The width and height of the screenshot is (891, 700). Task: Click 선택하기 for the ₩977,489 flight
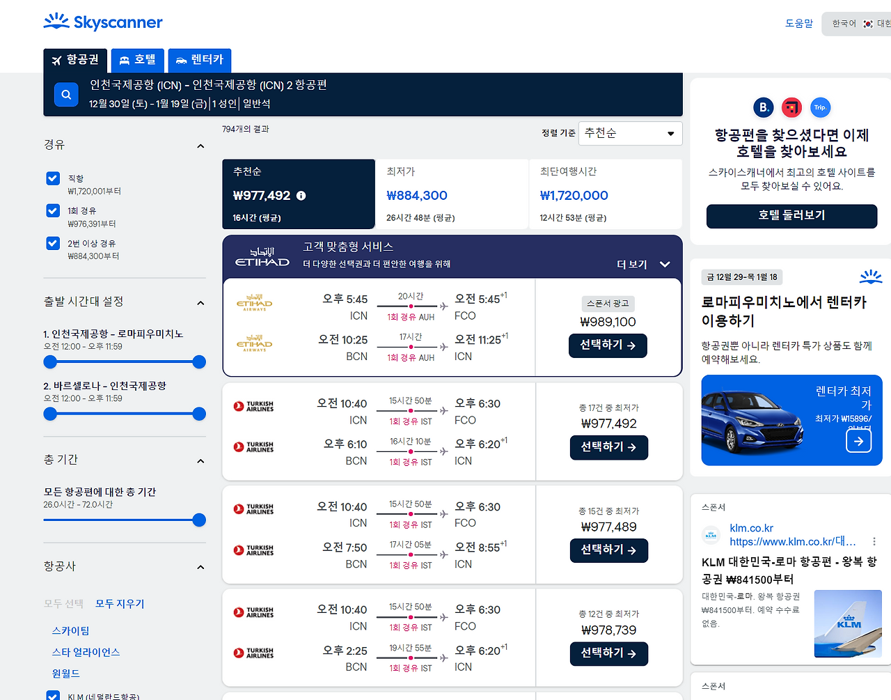click(609, 550)
